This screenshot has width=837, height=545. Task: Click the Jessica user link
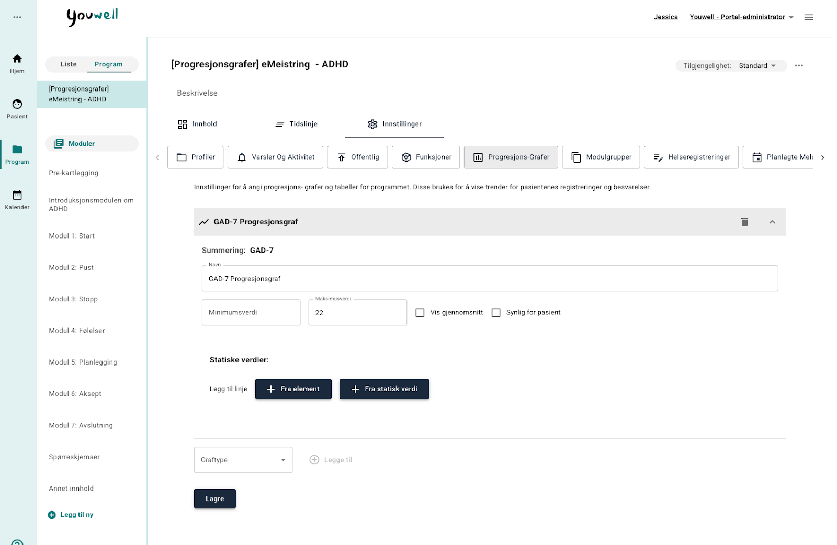pos(665,17)
